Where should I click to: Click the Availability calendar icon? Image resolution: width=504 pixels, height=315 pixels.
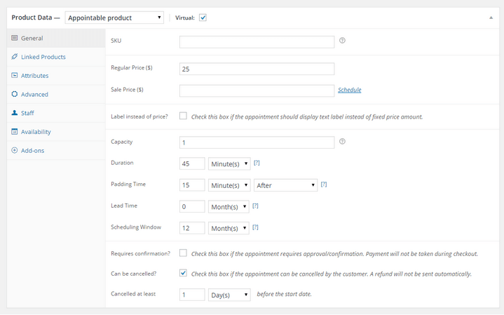15,131
